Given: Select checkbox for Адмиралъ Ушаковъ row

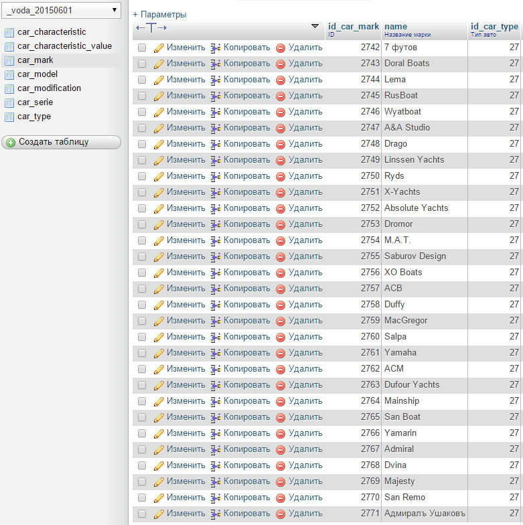Looking at the screenshot, I should [142, 514].
